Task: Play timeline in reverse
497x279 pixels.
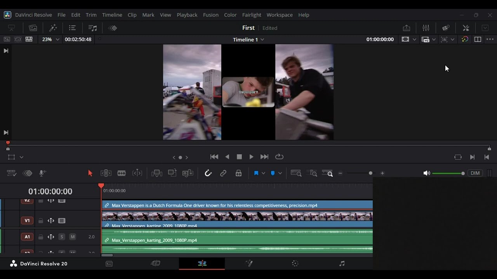Action: tap(227, 157)
